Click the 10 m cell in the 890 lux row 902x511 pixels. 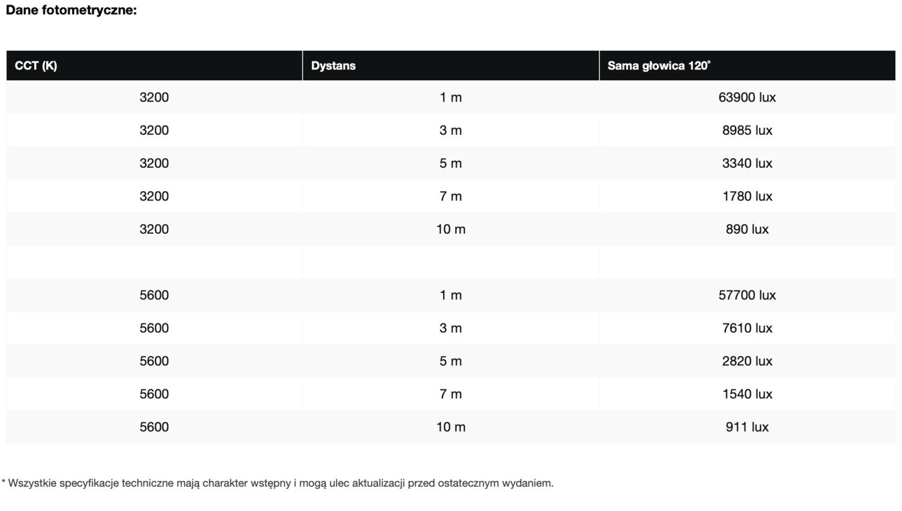coord(451,229)
